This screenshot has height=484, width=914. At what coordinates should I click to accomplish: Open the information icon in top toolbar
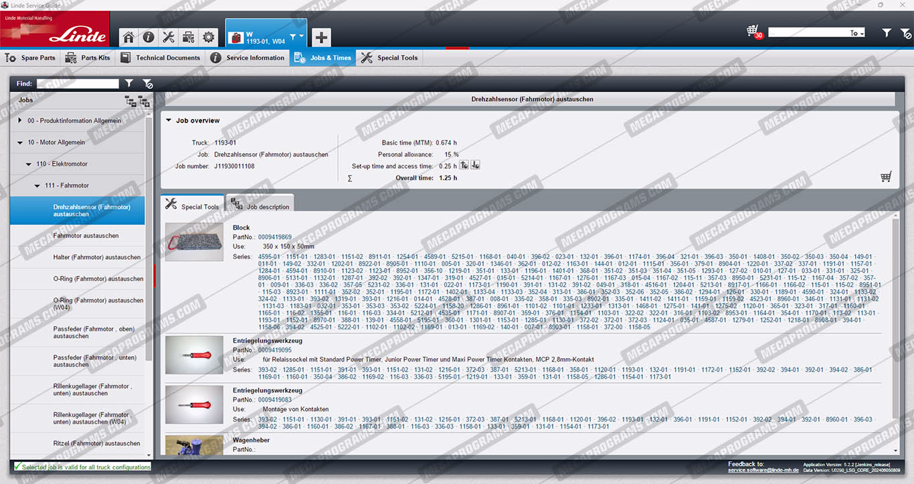(149, 37)
